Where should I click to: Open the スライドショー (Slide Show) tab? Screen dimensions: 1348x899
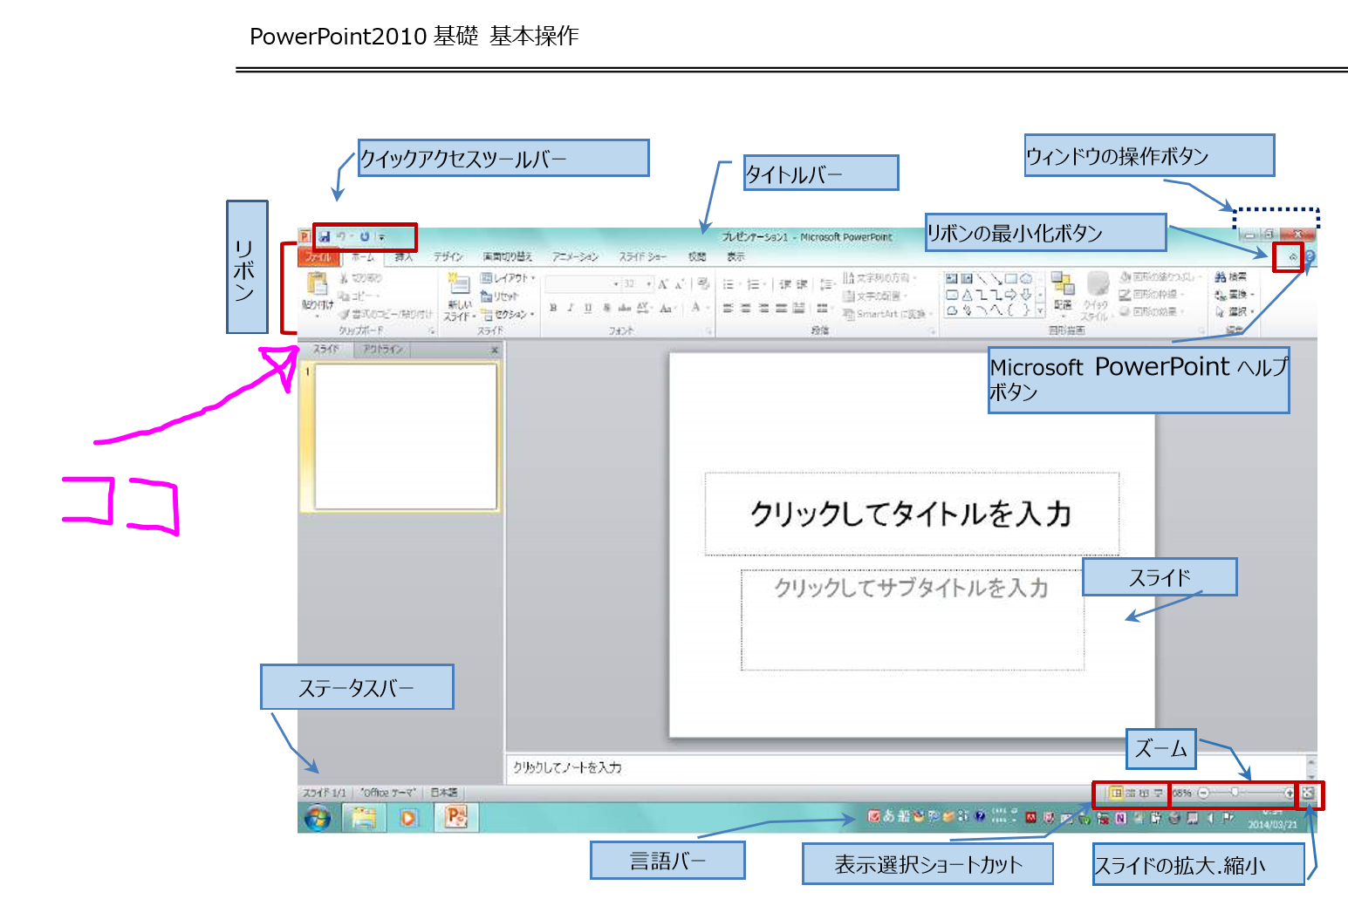tap(642, 256)
